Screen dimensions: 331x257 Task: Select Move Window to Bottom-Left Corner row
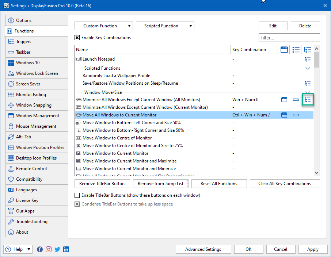click(x=194, y=123)
